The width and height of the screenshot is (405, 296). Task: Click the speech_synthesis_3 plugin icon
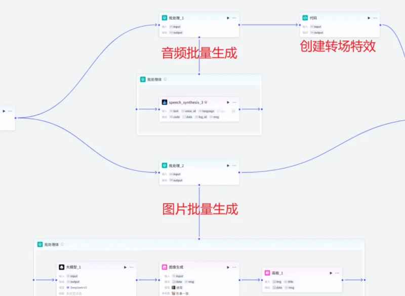point(165,102)
